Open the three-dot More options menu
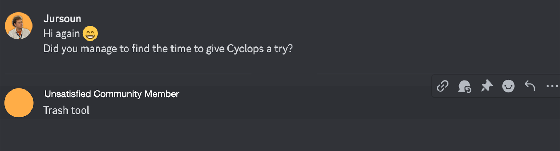560x151 pixels. click(552, 86)
